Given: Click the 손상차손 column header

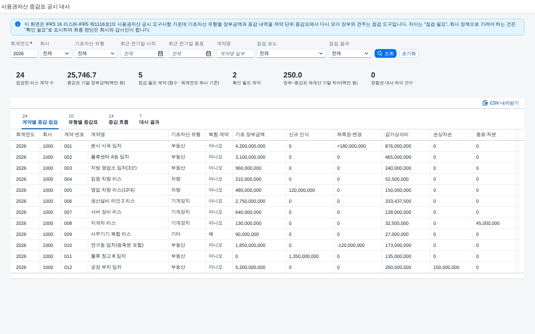Looking at the screenshot, I should [x=452, y=135].
